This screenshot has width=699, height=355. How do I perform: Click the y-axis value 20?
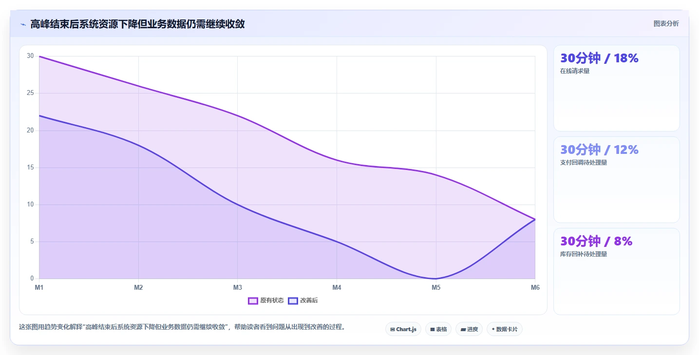pos(30,130)
